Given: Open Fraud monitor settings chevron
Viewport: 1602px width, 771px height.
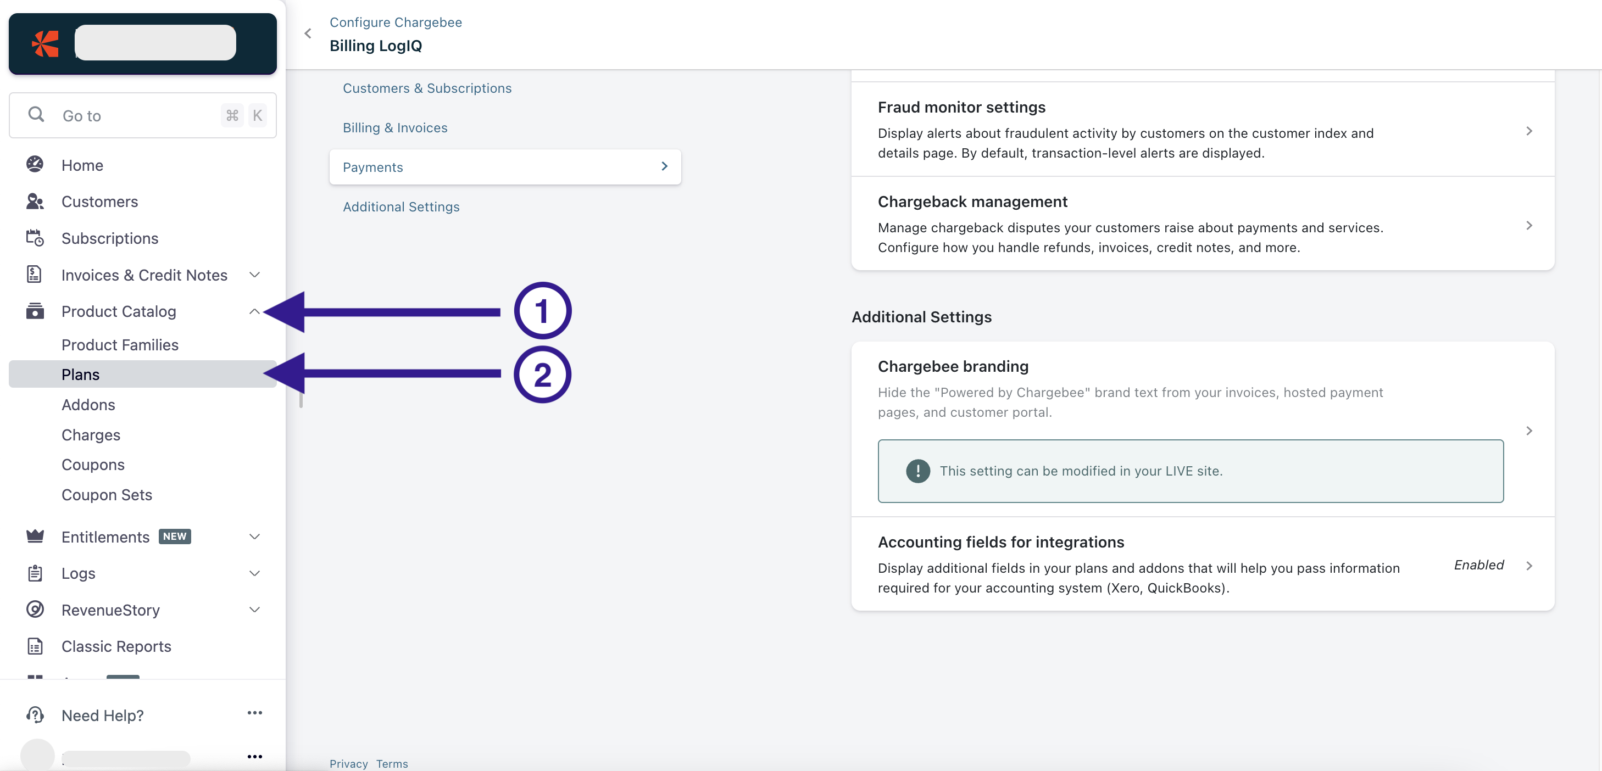Looking at the screenshot, I should [x=1529, y=131].
